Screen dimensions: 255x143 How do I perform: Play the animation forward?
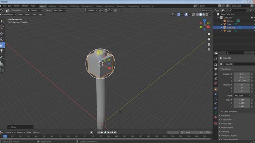pyautogui.click(x=108, y=132)
